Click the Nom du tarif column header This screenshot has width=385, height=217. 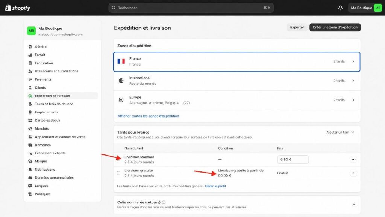tap(134, 148)
